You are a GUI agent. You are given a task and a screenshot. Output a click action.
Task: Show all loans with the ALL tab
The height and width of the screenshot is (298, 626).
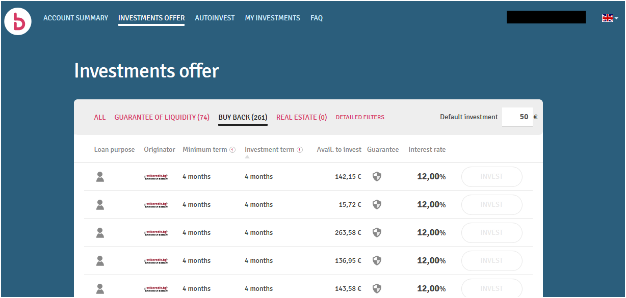point(100,117)
